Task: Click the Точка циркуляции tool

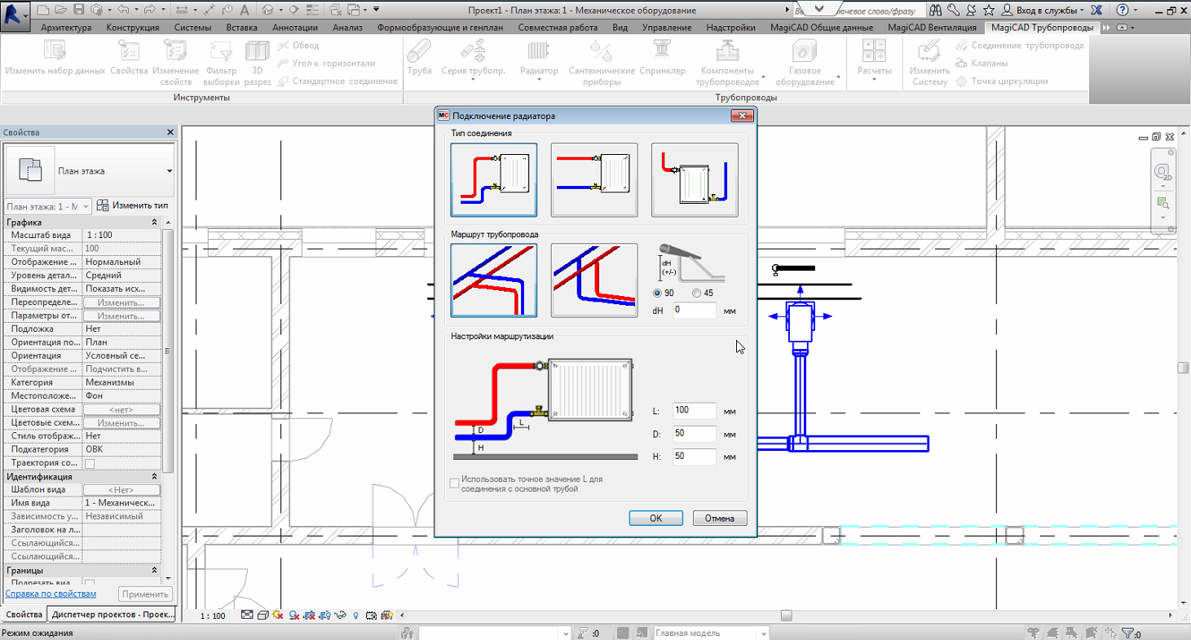Action: (1002, 81)
